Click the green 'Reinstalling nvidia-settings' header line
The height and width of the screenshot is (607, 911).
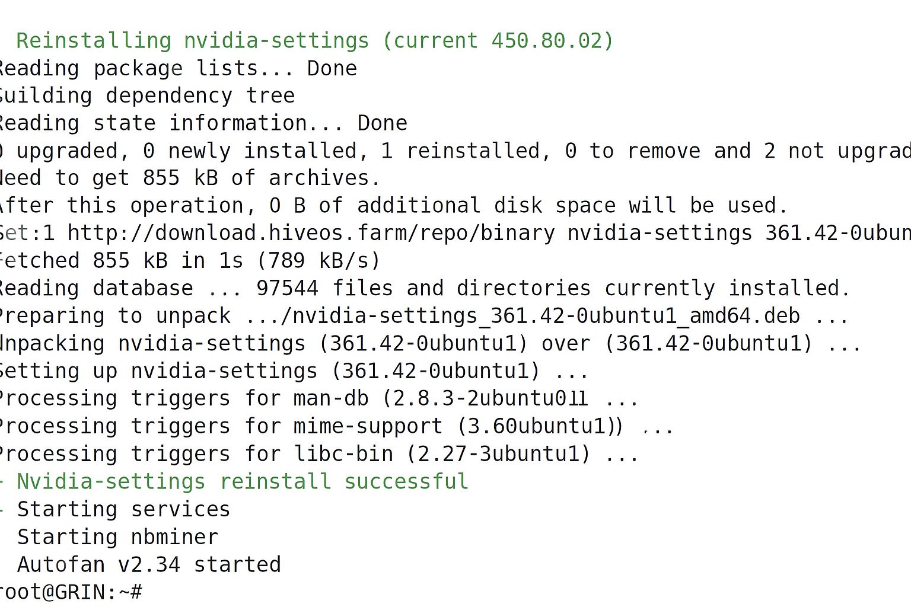click(315, 40)
